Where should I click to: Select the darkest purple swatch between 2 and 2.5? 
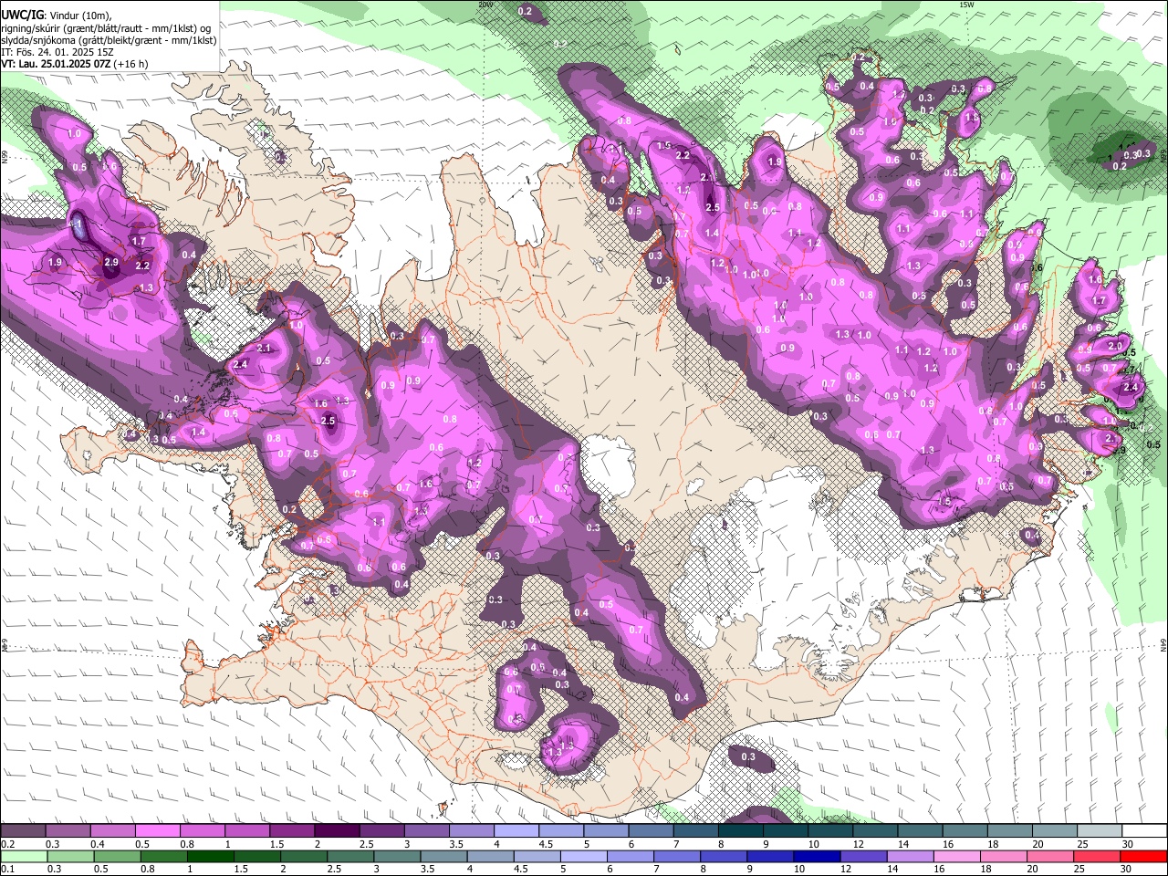click(337, 831)
